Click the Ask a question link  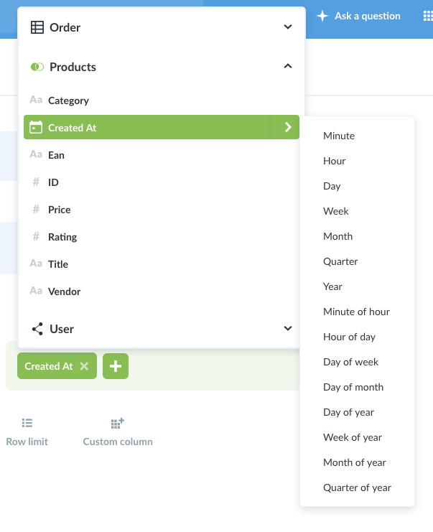pyautogui.click(x=368, y=16)
